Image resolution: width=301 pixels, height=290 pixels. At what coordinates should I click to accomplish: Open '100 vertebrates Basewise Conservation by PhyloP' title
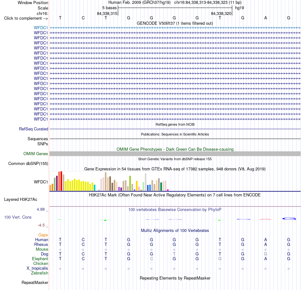tap(175, 210)
